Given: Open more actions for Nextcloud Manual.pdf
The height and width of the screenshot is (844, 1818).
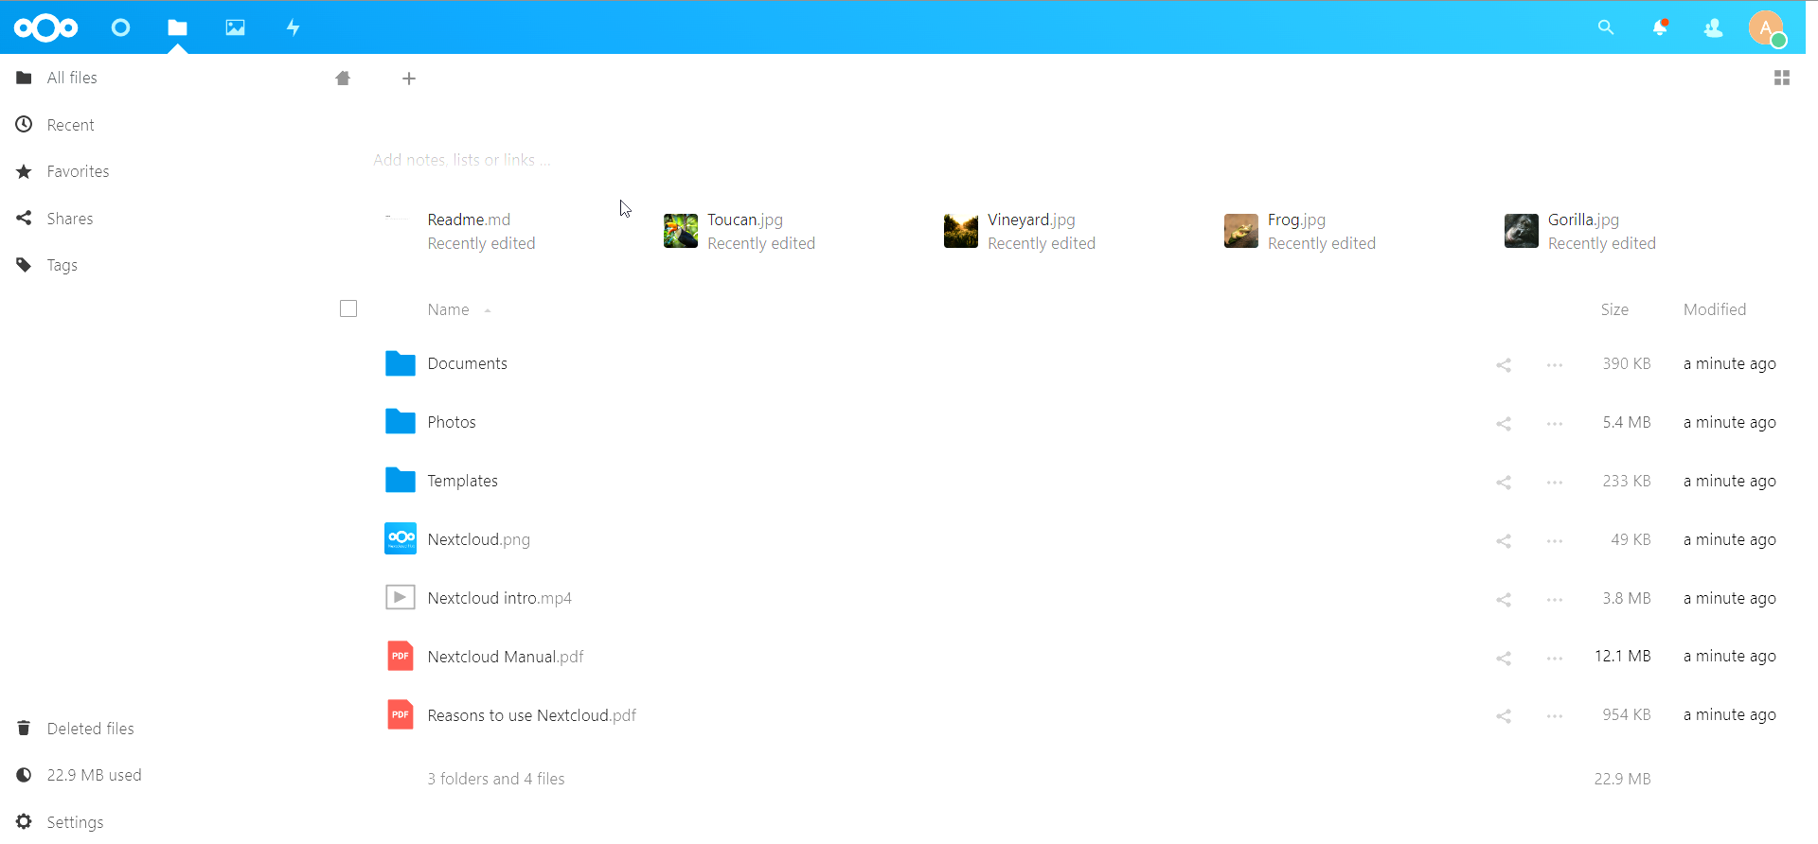Looking at the screenshot, I should click(1555, 658).
